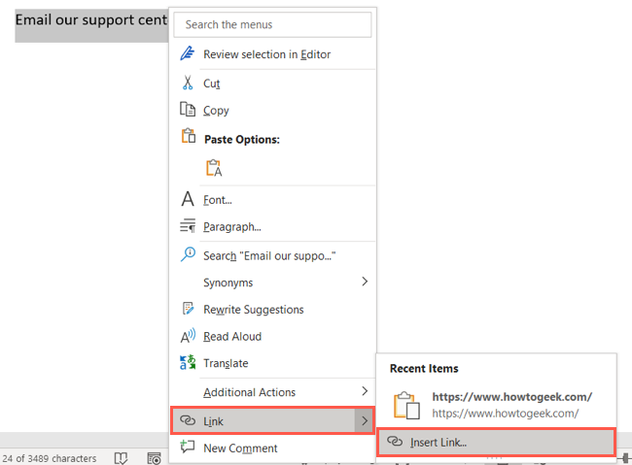
Task: Click the Cut scissors icon
Action: coord(188,83)
